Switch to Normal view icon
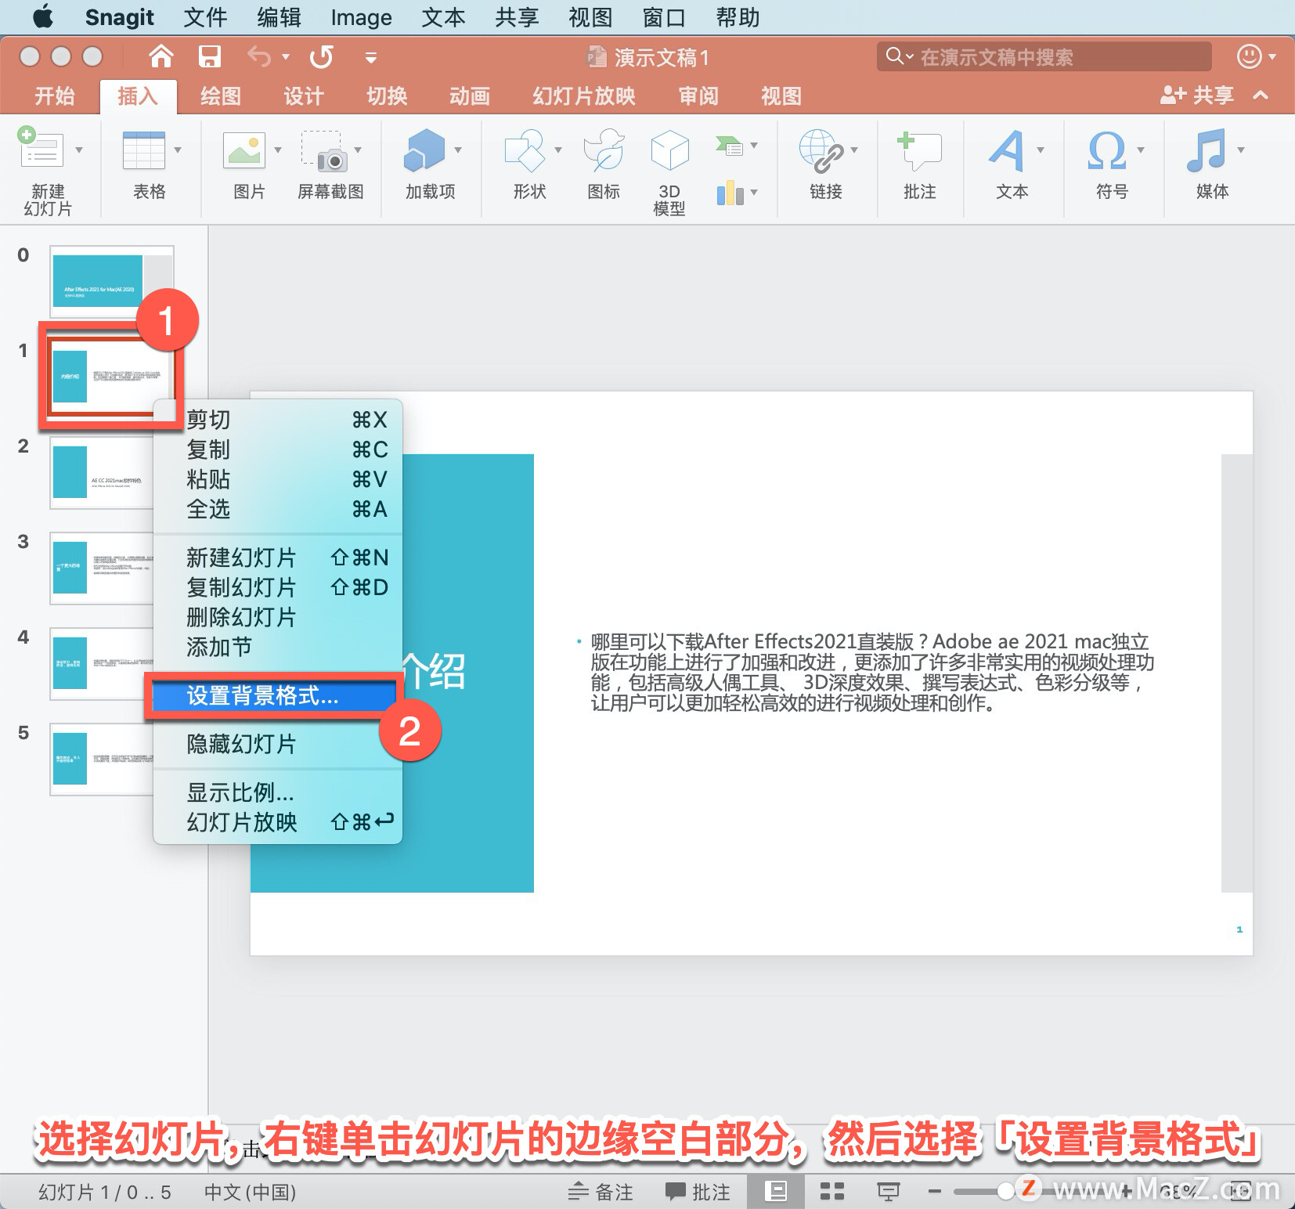The height and width of the screenshot is (1209, 1295). coord(775,1192)
